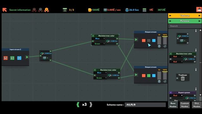Click speed gauge on upper Decision tree
202x114 pixels.
[108, 41]
